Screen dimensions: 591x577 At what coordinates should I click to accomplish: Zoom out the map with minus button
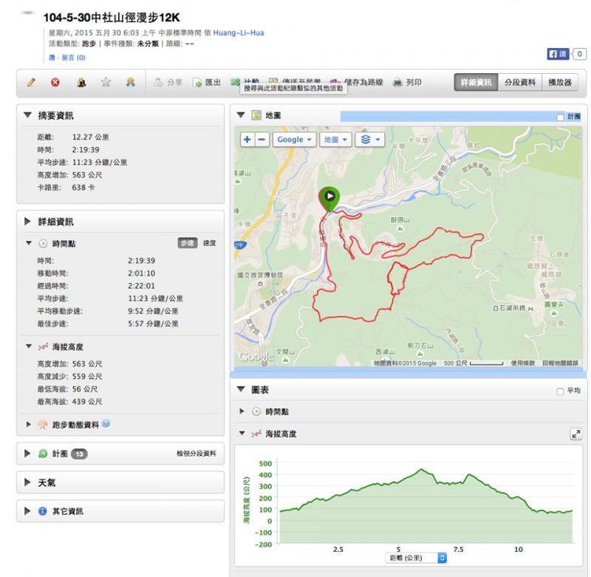tap(262, 140)
